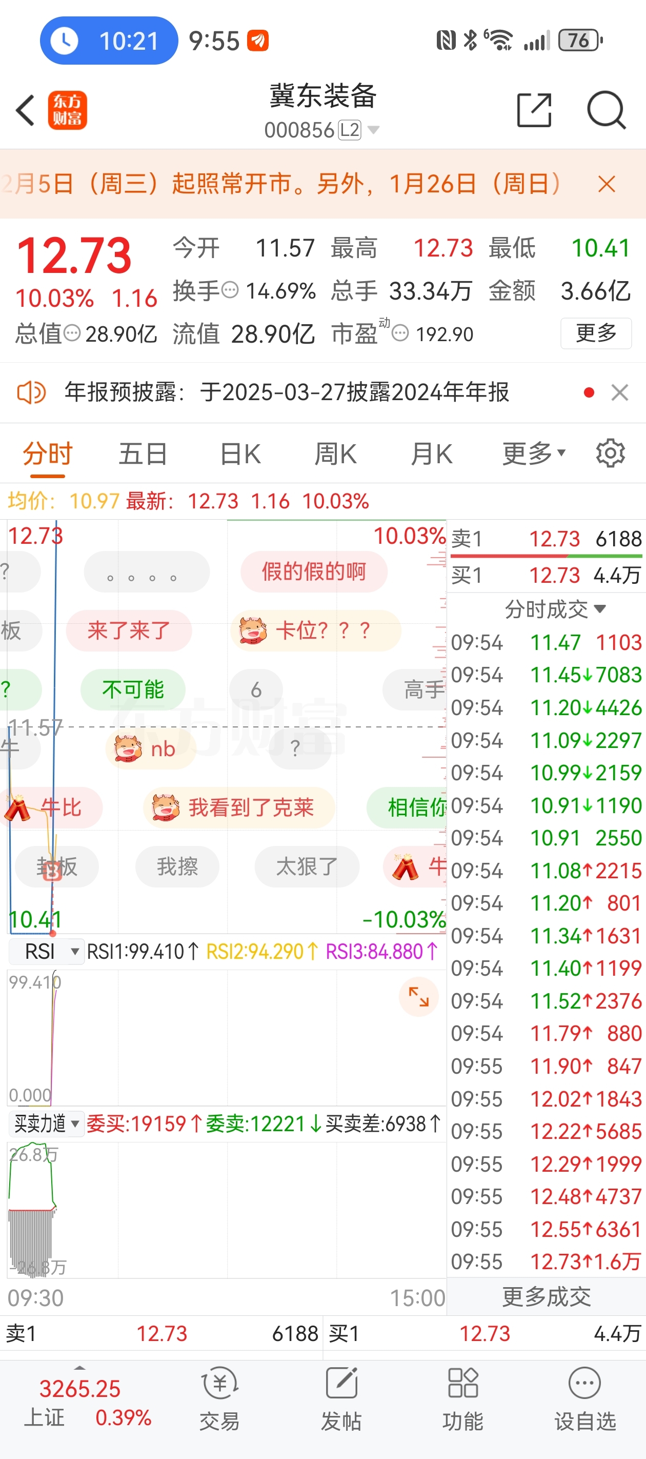Image resolution: width=646 pixels, height=1459 pixels.
Task: Tap the 牛比 firecracker comment bubble
Action: (x=52, y=807)
